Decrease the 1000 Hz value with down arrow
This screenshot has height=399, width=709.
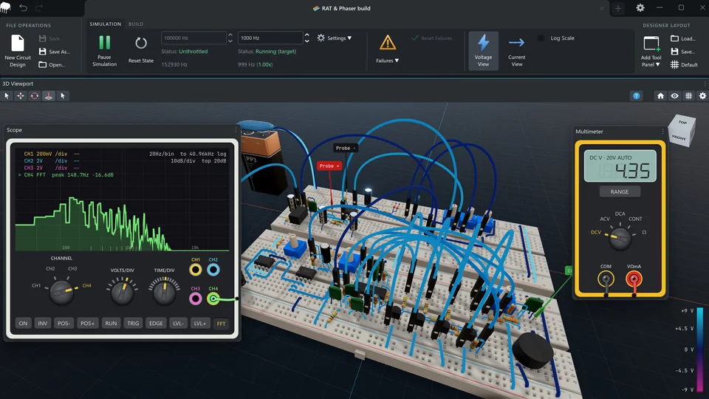click(307, 41)
